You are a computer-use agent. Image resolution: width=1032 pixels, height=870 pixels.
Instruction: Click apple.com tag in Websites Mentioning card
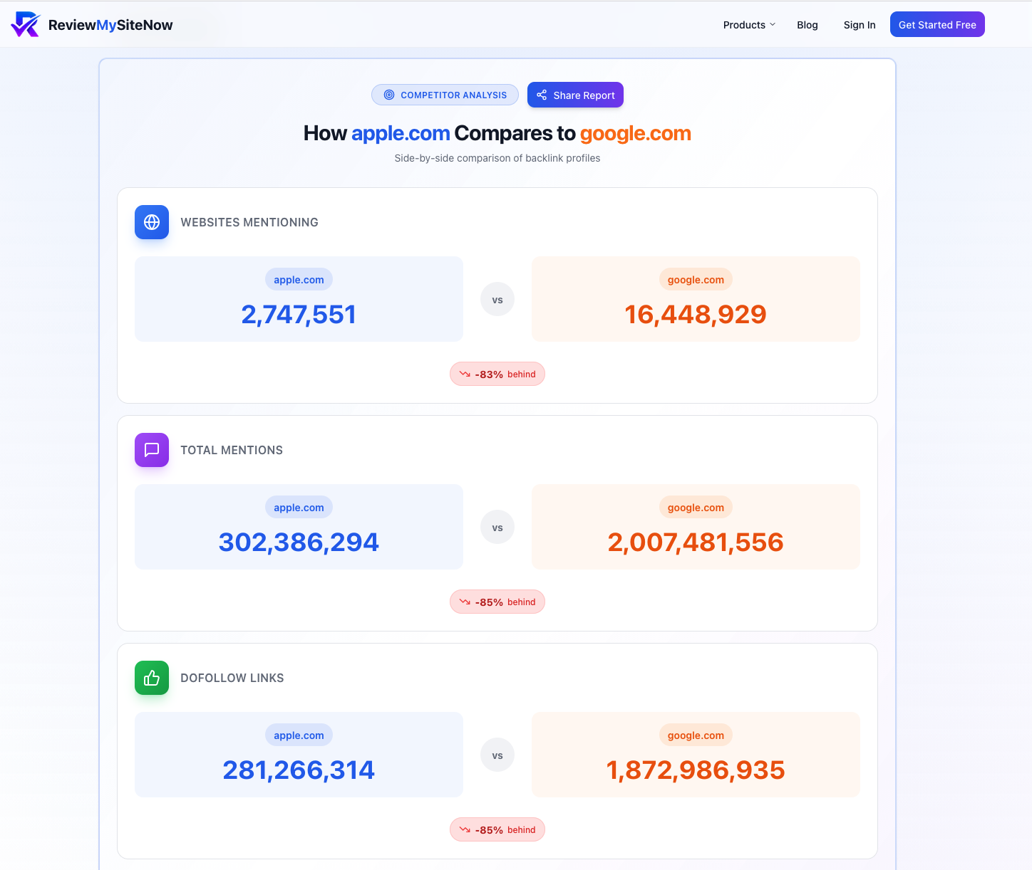pos(299,280)
